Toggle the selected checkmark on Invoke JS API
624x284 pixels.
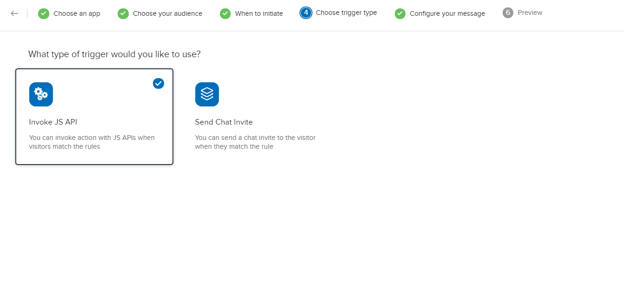point(159,83)
